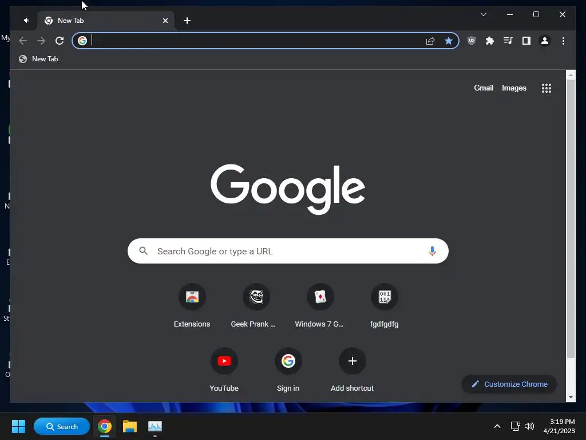Open File Explorer from the taskbar
The width and height of the screenshot is (586, 440).
pyautogui.click(x=130, y=426)
